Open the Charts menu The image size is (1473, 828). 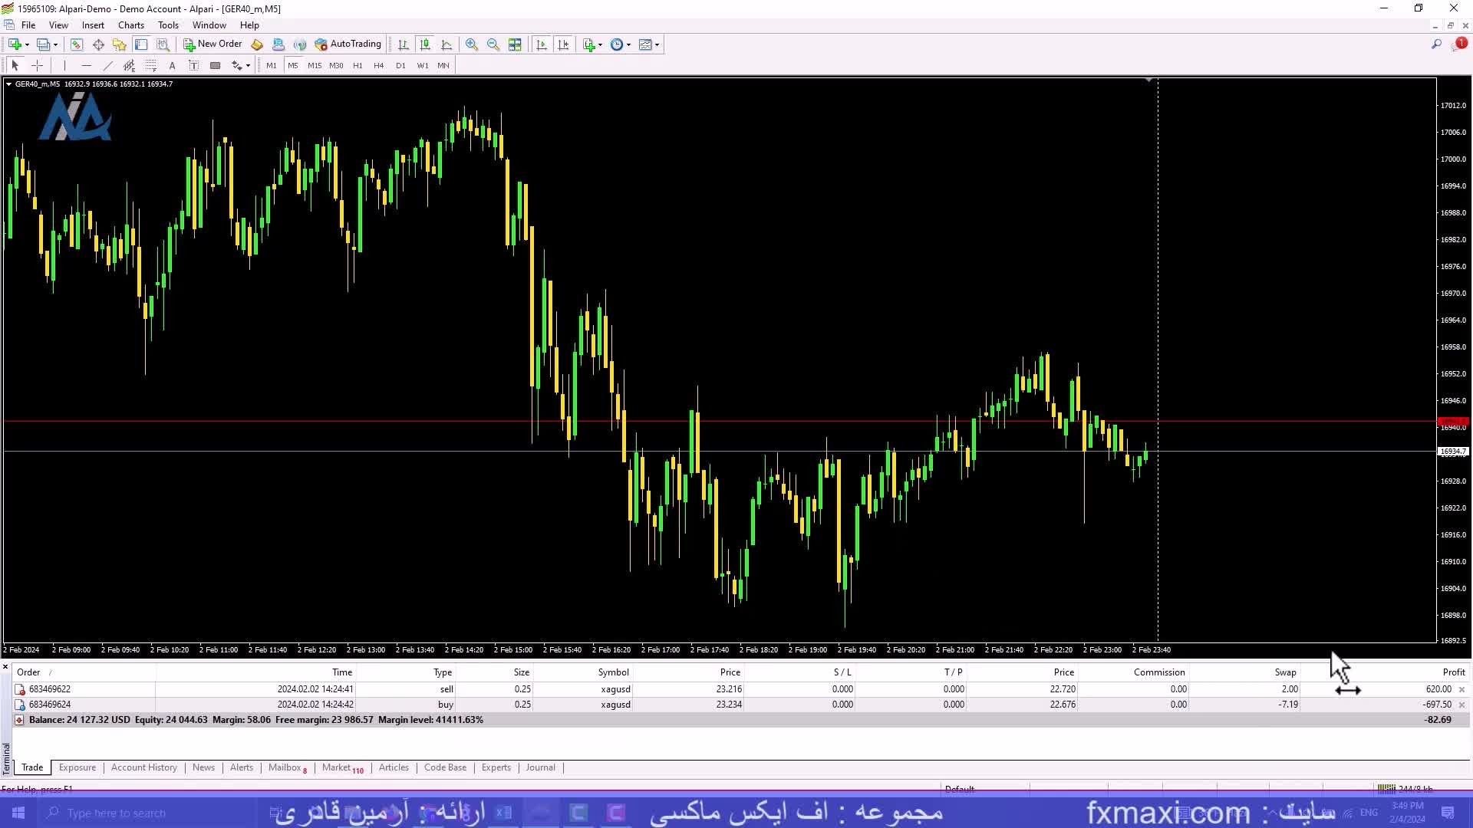[130, 25]
